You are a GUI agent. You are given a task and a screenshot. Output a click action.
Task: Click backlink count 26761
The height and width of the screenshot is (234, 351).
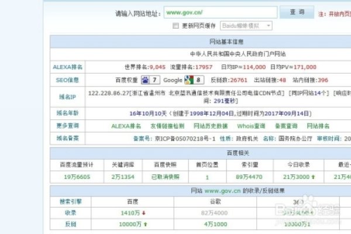[239, 80]
